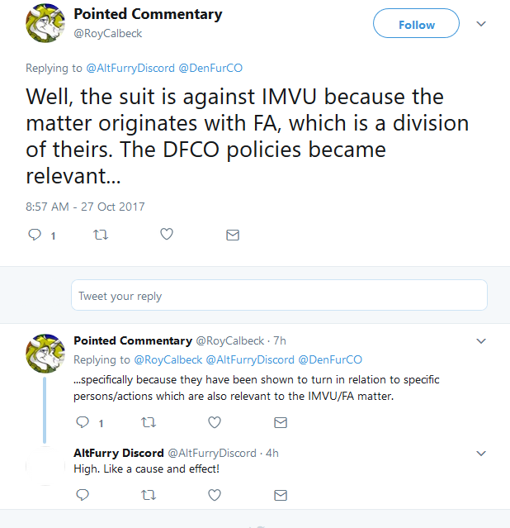Retweet the 7h reply from RoyCalbeck

149,422
